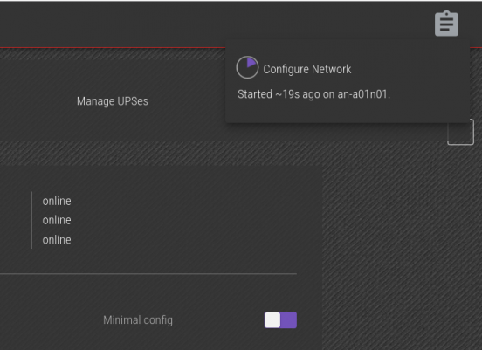Select the Configure Network job title

click(306, 69)
